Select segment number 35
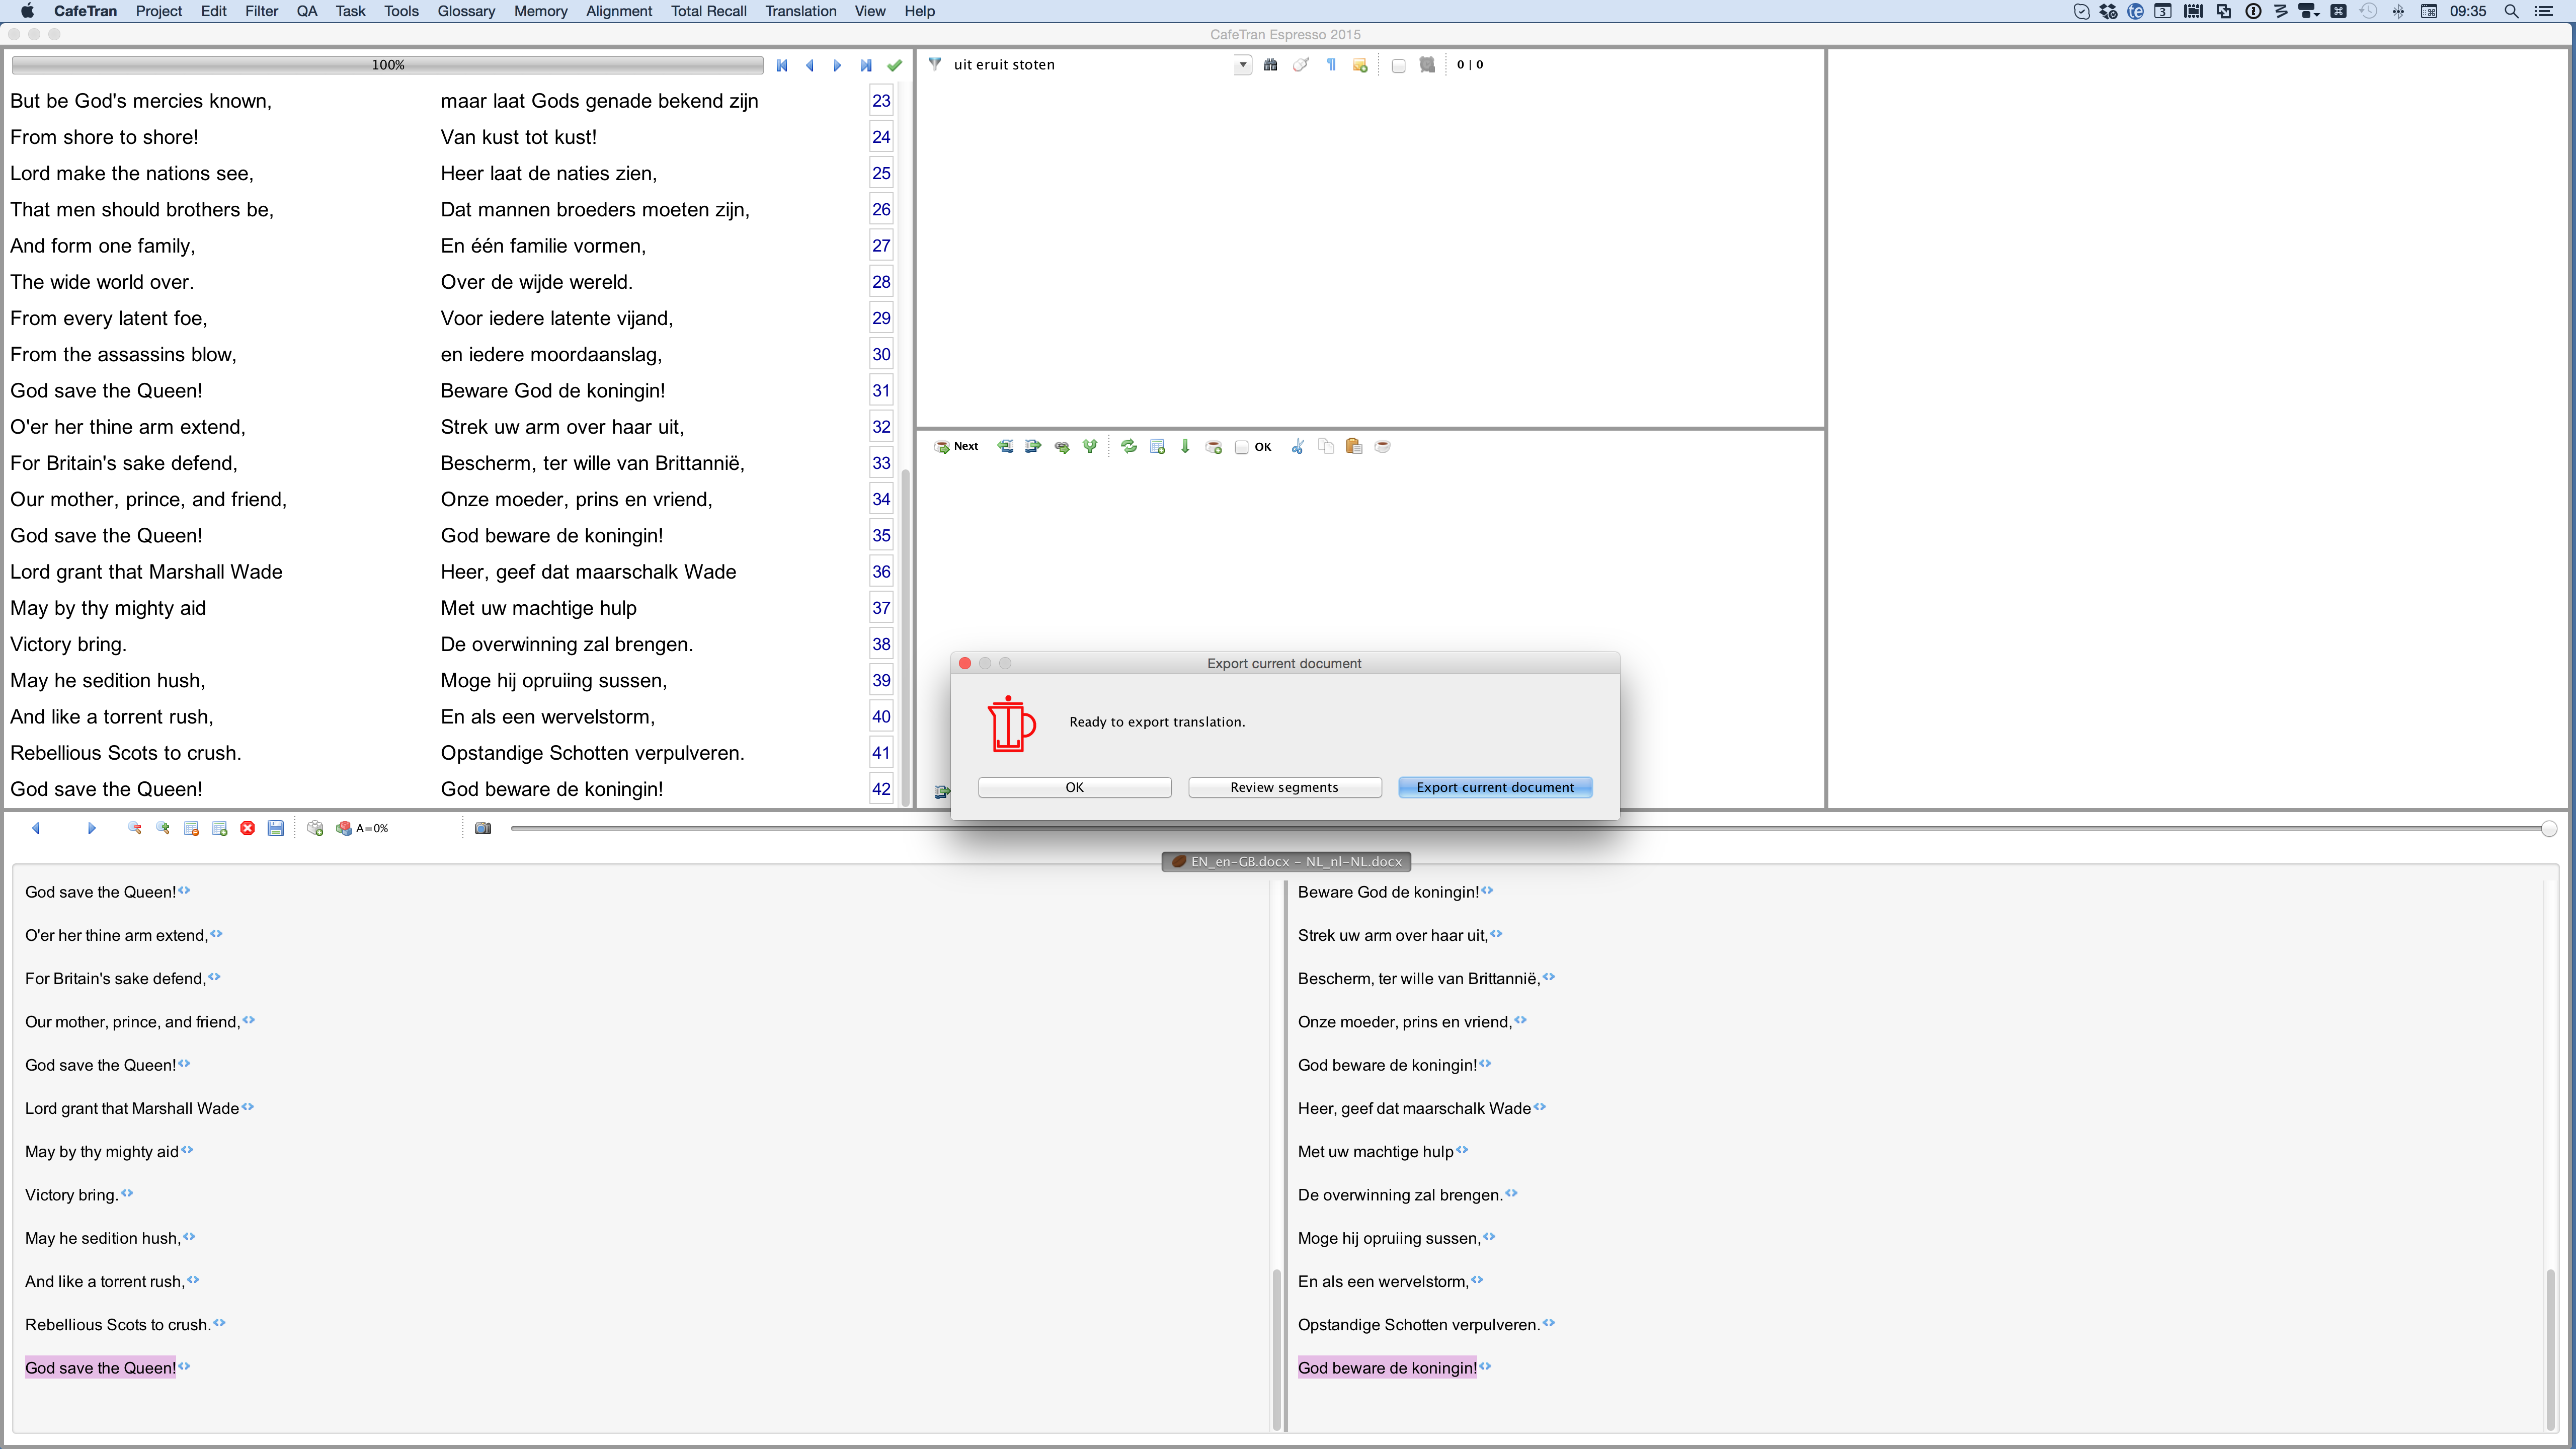2576x1449 pixels. click(880, 535)
